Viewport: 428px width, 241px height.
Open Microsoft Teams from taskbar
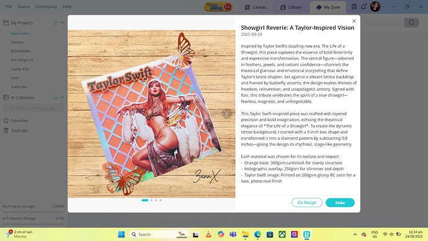click(x=233, y=234)
